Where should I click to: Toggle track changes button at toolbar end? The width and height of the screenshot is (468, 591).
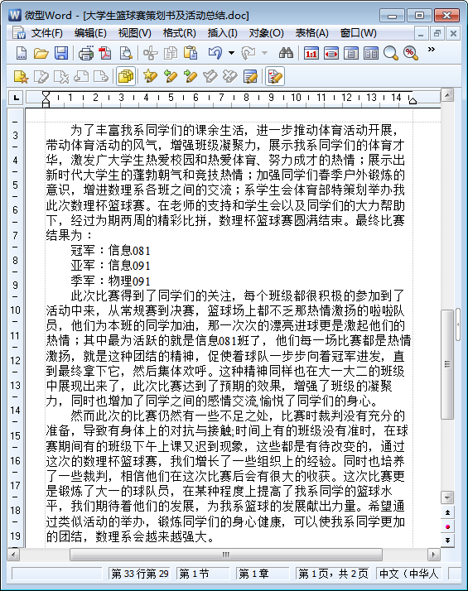tap(274, 76)
